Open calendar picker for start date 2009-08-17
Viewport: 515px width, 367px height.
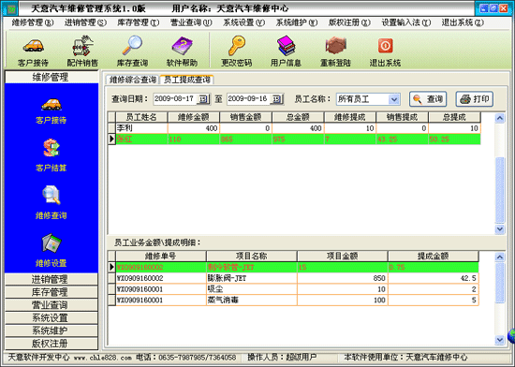(203, 99)
